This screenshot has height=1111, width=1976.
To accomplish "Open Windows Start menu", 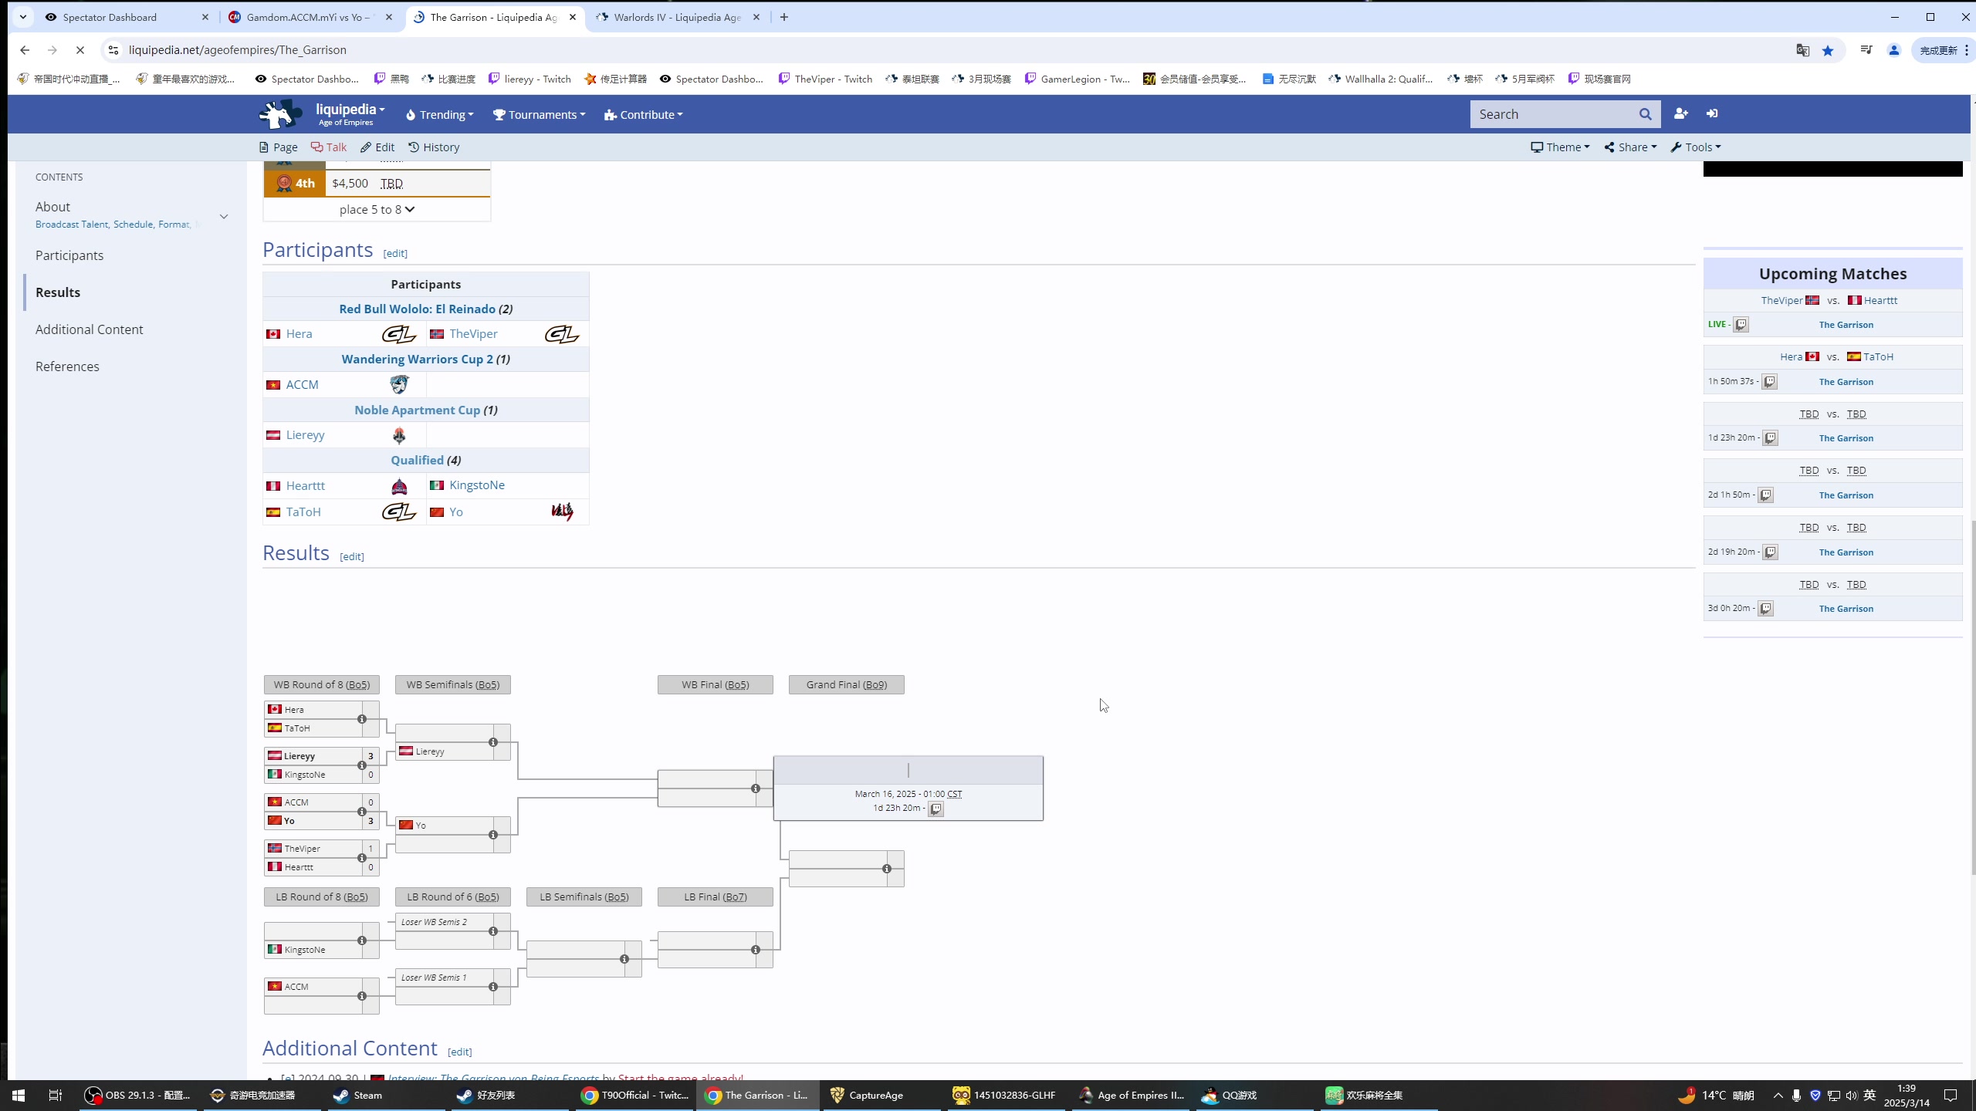I will click(19, 1095).
